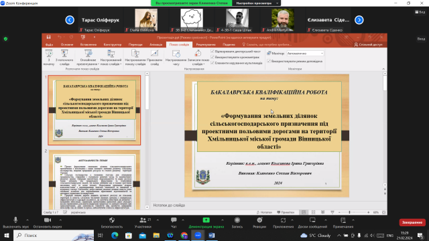
Task: Toggle the play narrations checkbox
Action: pyautogui.click(x=212, y=52)
